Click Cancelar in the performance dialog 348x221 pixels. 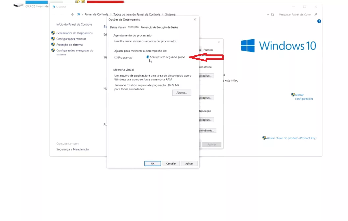click(171, 164)
